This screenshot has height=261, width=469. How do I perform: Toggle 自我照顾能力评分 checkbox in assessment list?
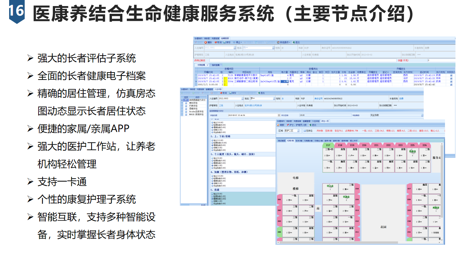(186, 100)
